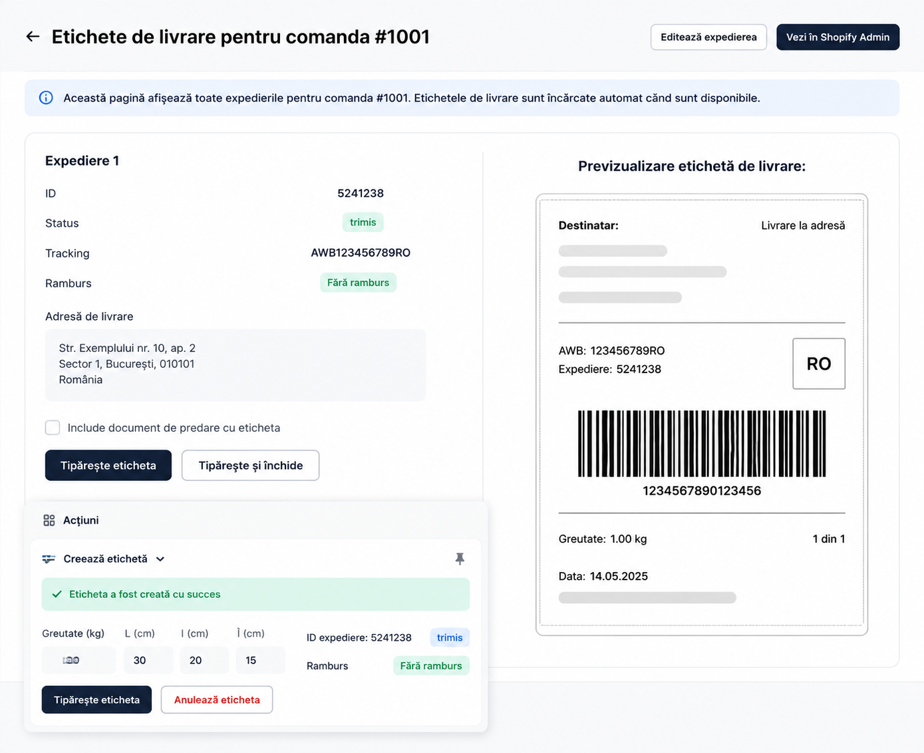924x753 pixels.
Task: Click tracking number AWB123456789RO
Action: coord(361,253)
